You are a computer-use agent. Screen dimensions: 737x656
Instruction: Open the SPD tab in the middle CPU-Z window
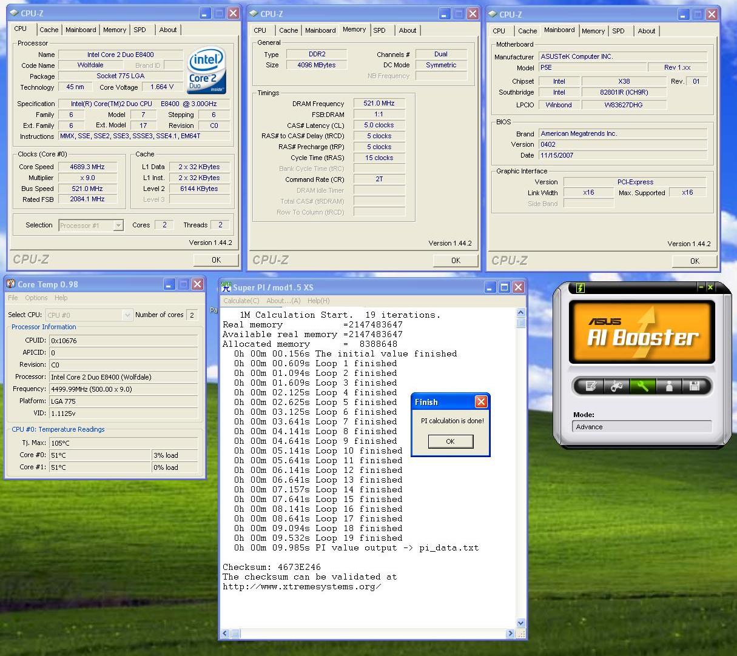(379, 30)
